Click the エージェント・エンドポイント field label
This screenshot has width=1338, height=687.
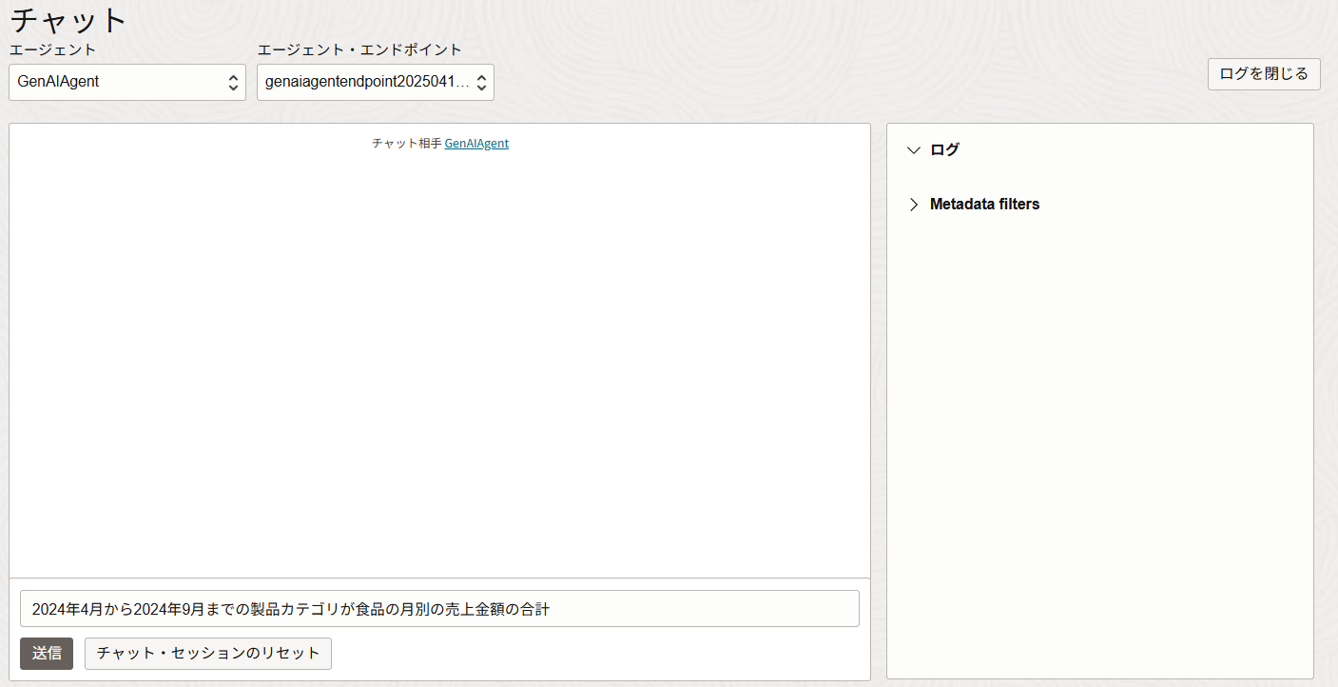(359, 49)
